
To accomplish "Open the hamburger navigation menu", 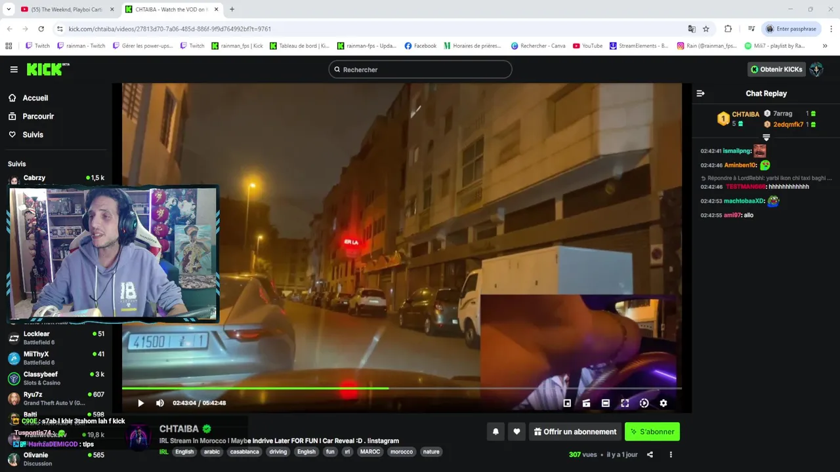I will pyautogui.click(x=14, y=69).
